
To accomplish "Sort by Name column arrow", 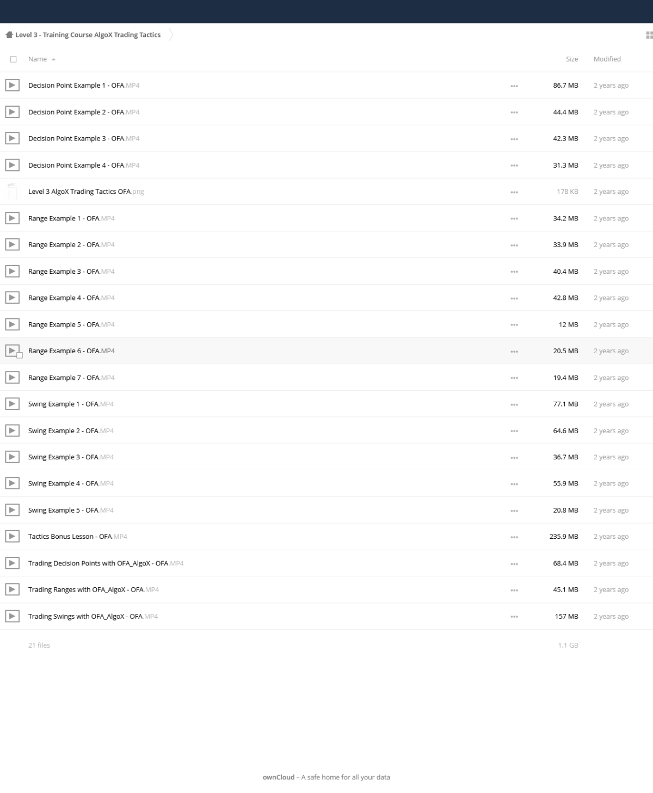I will (53, 59).
